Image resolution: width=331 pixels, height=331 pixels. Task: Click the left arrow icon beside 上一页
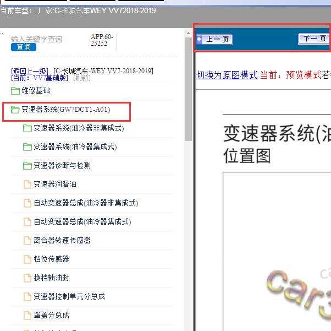pyautogui.click(x=199, y=39)
